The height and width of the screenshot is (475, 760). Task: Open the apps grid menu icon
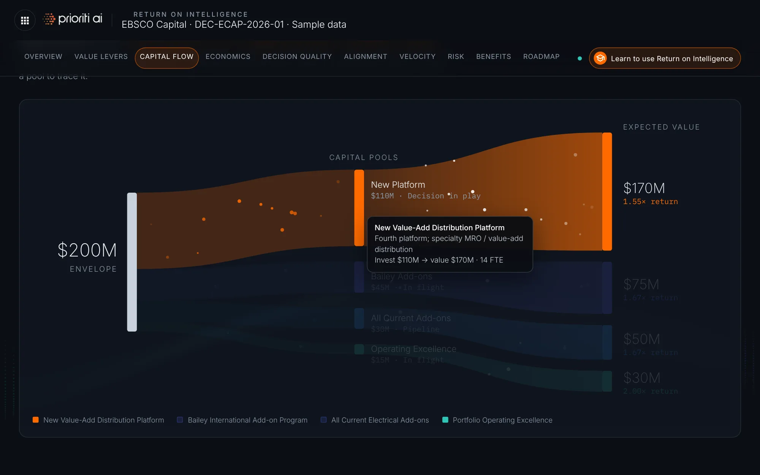pyautogui.click(x=25, y=20)
